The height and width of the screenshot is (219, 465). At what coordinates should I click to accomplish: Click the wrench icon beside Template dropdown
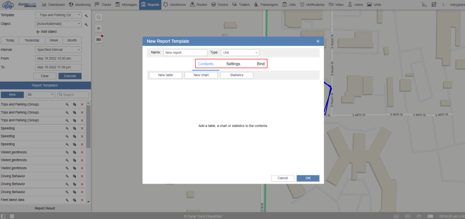pyautogui.click(x=86, y=15)
